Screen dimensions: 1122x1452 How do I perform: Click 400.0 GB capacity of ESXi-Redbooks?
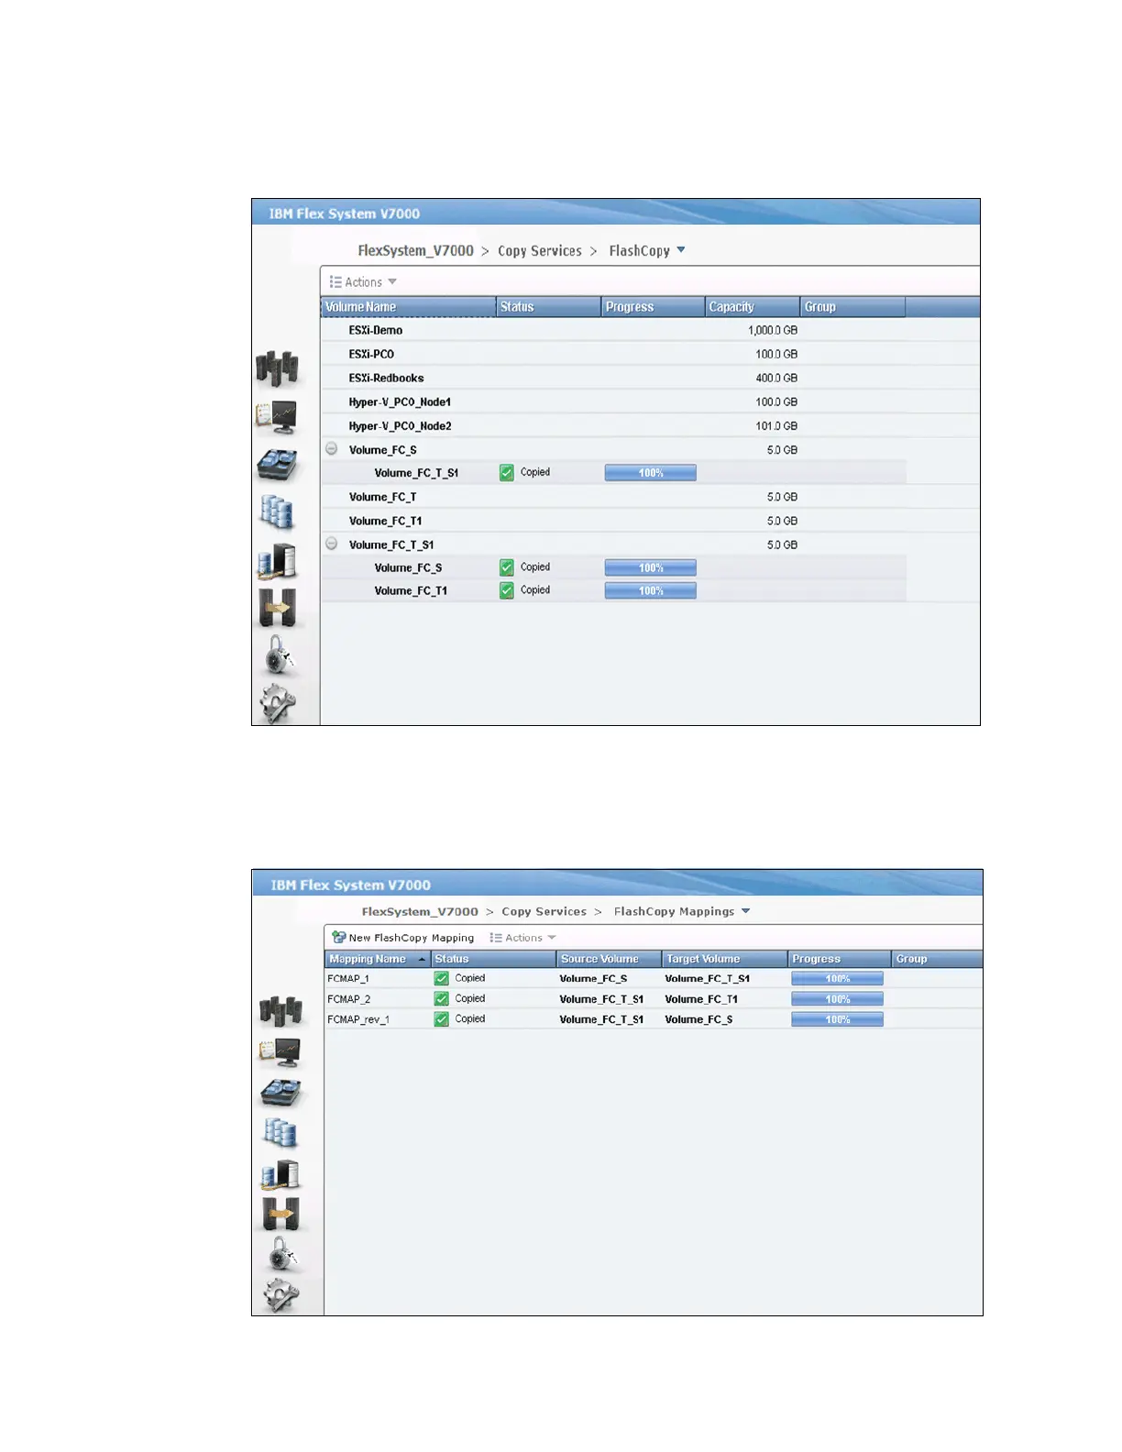(x=776, y=378)
